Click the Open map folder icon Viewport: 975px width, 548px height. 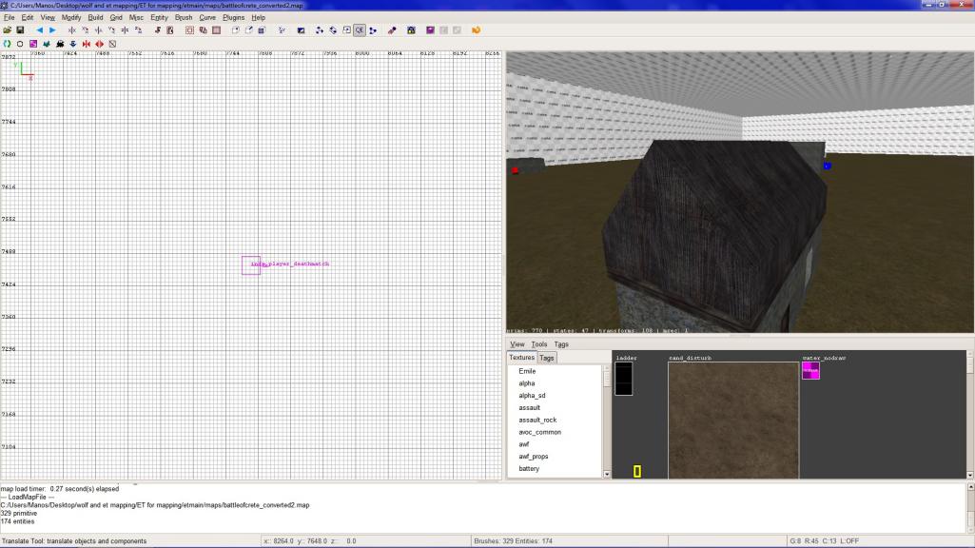pyautogui.click(x=7, y=30)
